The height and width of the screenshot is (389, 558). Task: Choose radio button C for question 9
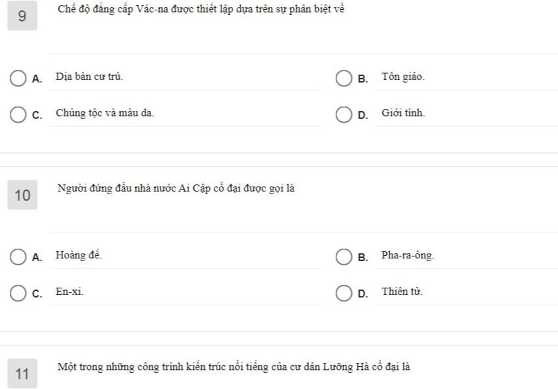pyautogui.click(x=18, y=115)
